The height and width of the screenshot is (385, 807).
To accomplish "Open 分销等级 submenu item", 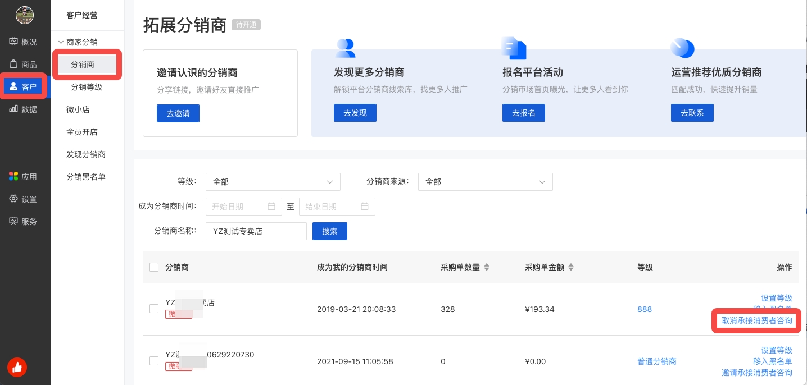I will tap(87, 87).
